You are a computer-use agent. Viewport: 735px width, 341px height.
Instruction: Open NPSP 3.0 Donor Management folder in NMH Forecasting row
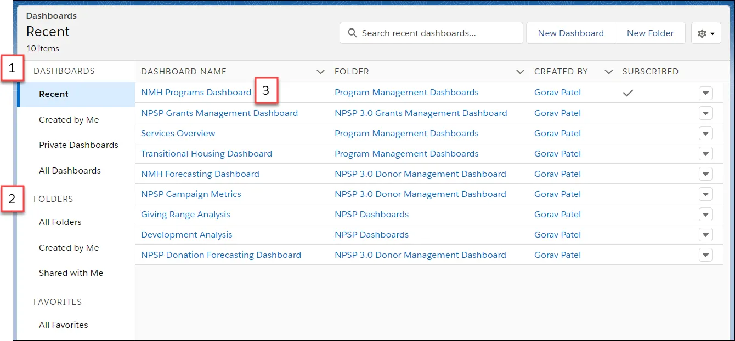420,174
